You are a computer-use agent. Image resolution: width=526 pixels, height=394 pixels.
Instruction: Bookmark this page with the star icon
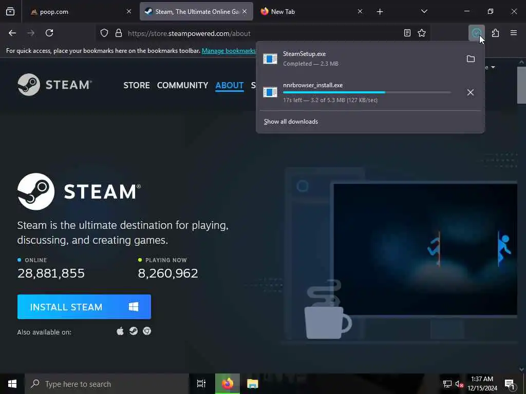422,33
